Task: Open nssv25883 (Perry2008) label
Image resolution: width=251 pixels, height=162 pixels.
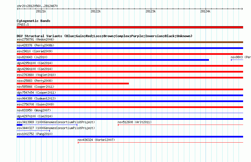Action: pos(35,81)
